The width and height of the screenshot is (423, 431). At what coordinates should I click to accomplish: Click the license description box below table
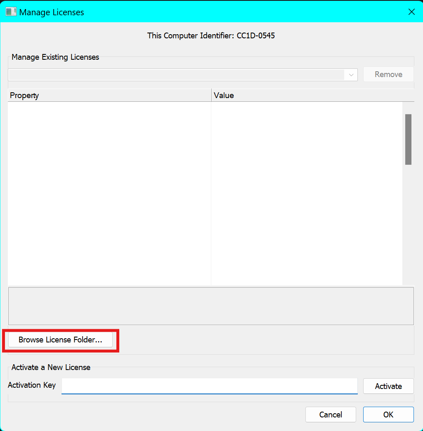[x=211, y=306]
